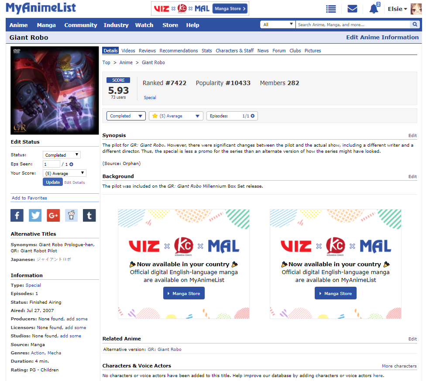
Task: Click Edit link beside Synopsis
Action: pyautogui.click(x=412, y=135)
